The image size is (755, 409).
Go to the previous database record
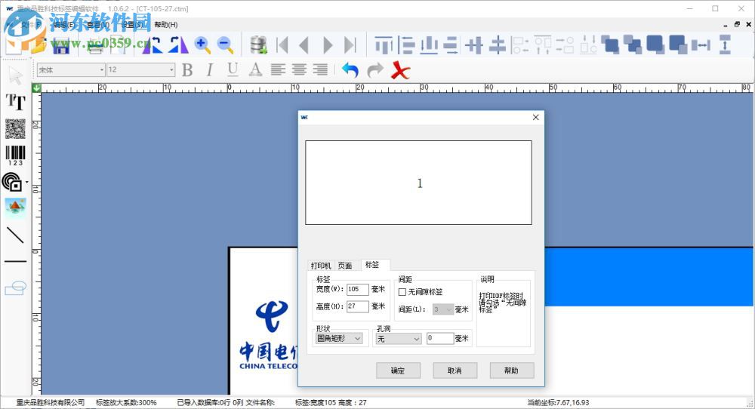click(x=304, y=45)
